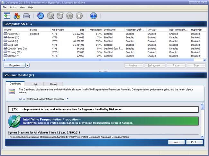Sort by the HyperFast column header
The width and height of the screenshot is (209, 156).
[198, 30]
